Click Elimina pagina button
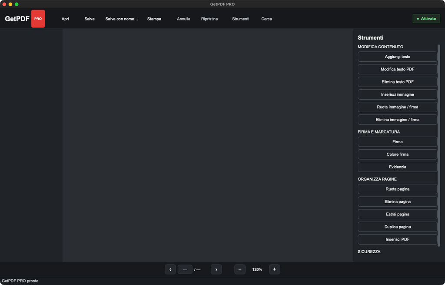Viewport: 445px width, 285px height. click(x=397, y=201)
